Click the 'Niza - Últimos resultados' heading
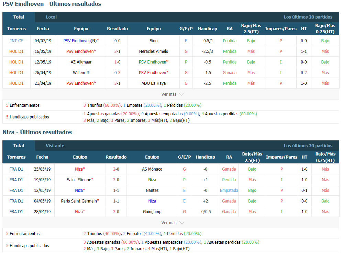This screenshot has width=342, height=254. (37, 132)
